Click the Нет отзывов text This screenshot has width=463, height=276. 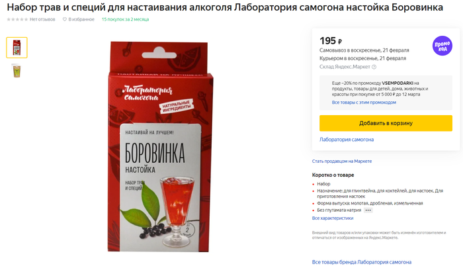[x=42, y=19]
